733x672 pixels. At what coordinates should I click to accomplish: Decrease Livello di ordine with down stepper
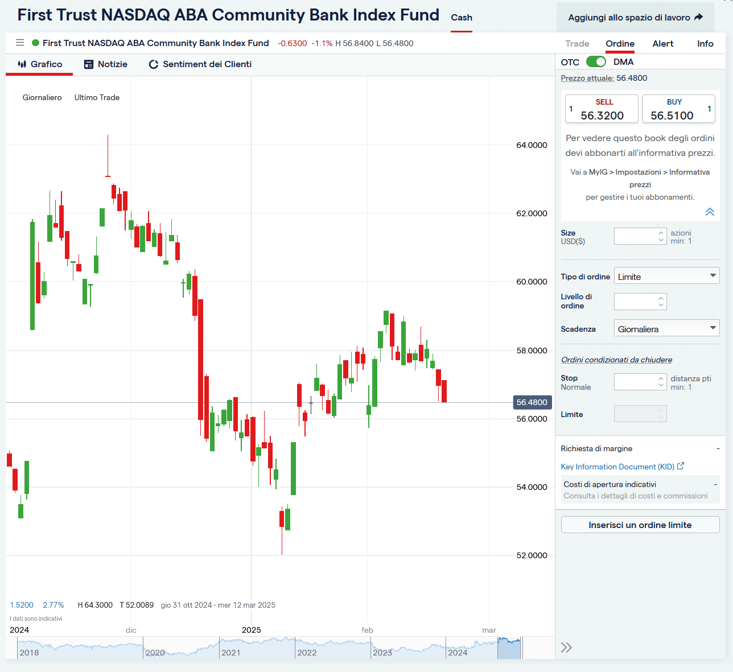tap(661, 305)
